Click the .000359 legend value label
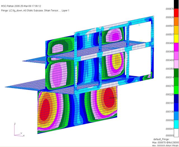The height and width of the screenshot is (147, 179). click(x=169, y=69)
